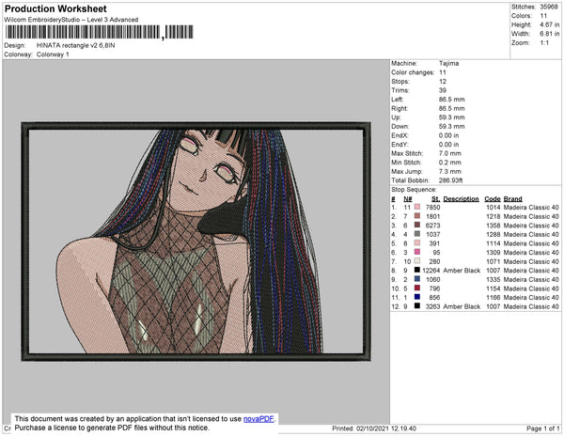Click the dark rose swatch for code 1358
This screenshot has width=564, height=436.
pyautogui.click(x=417, y=225)
